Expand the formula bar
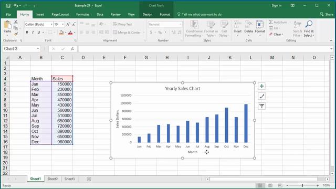336x189 pixels. [x=331, y=49]
